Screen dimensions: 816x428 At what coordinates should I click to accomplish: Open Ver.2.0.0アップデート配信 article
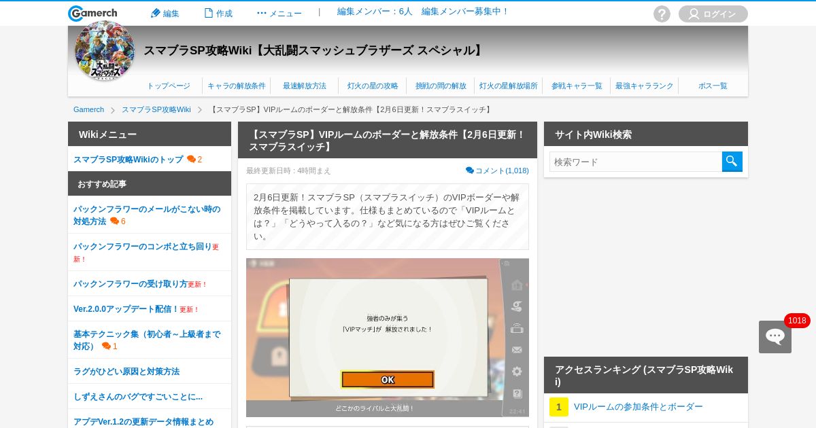(126, 309)
